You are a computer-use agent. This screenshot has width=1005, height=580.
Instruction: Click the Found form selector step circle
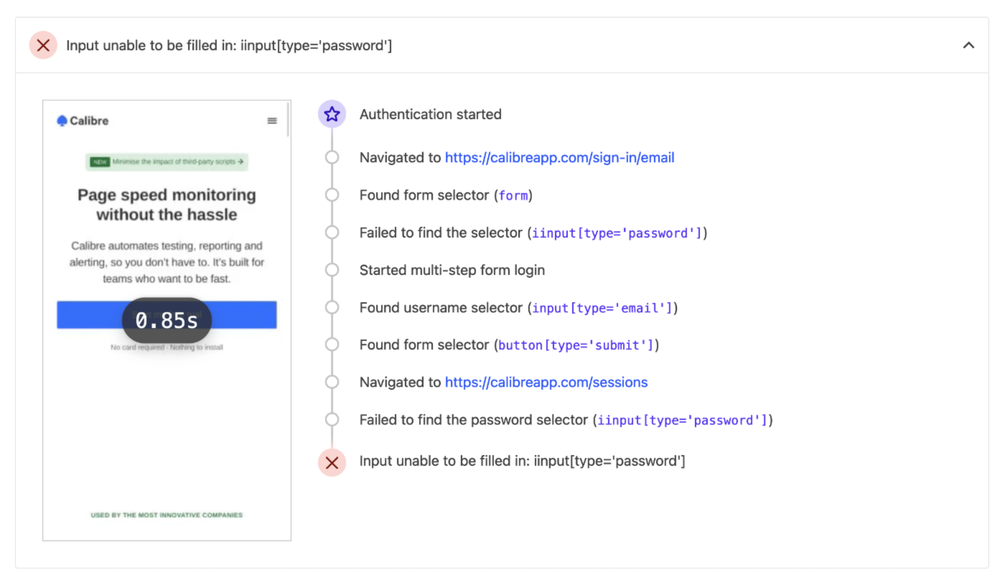tap(332, 195)
